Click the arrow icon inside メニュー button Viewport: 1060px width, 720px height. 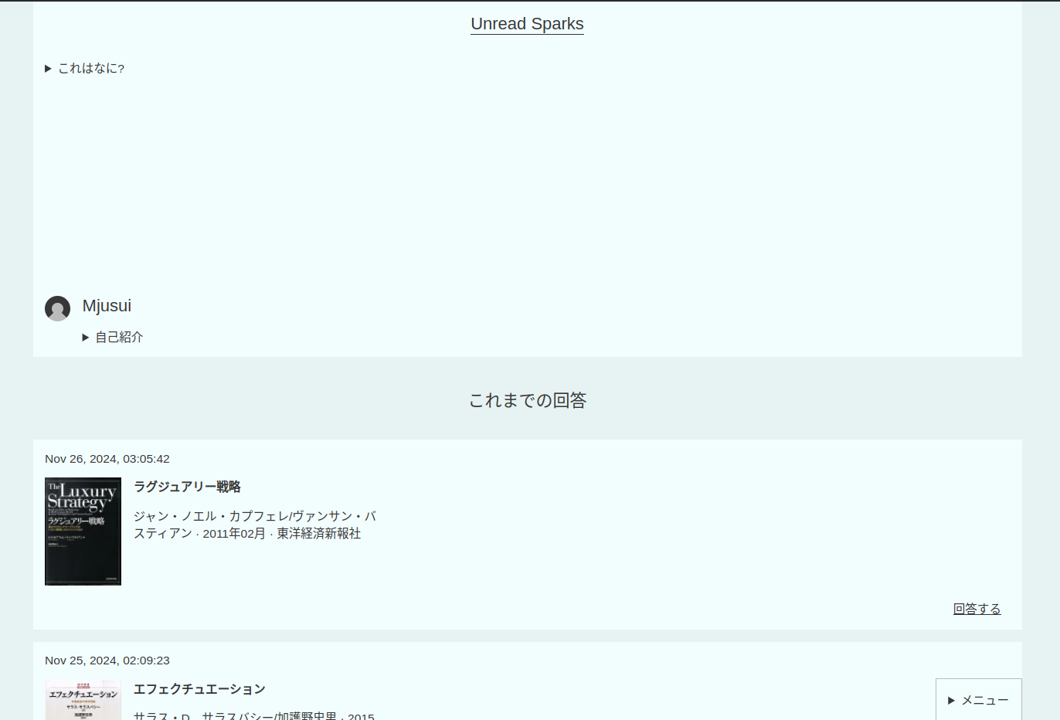[953, 700]
